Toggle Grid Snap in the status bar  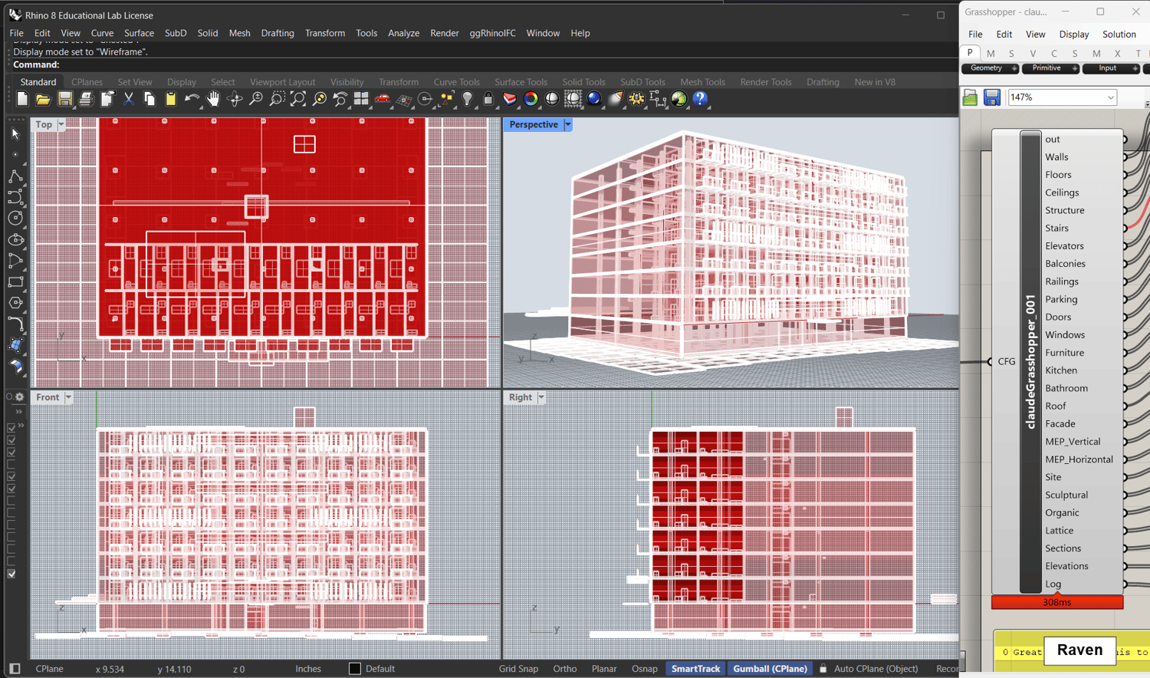pos(518,669)
